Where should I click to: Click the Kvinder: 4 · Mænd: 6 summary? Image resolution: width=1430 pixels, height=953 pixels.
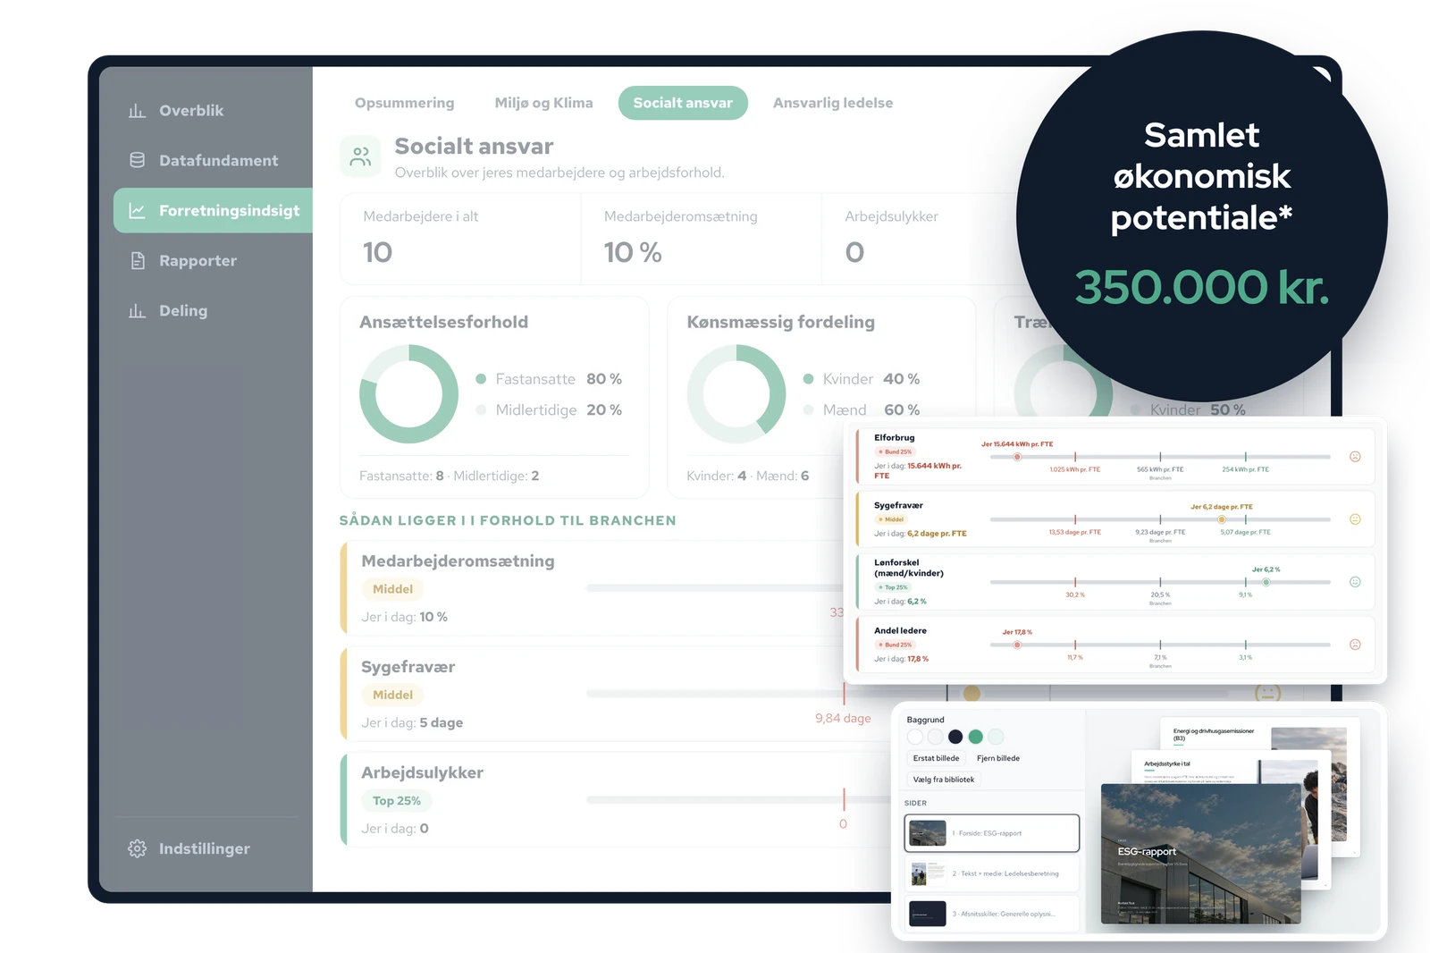748,476
